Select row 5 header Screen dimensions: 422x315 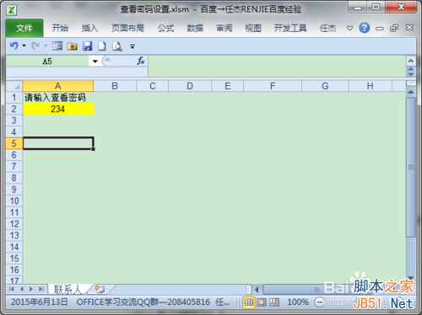click(14, 143)
